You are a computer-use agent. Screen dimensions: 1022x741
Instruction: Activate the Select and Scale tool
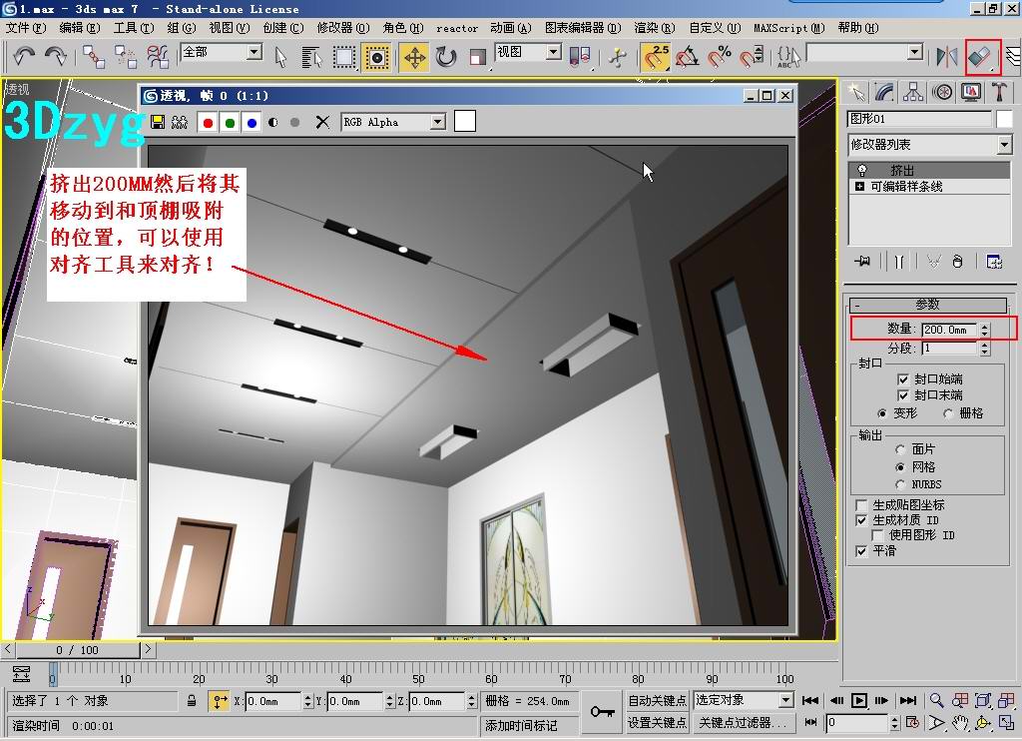(478, 57)
